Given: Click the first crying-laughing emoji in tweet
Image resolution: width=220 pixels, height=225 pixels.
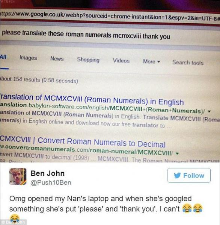Looking at the screenshot, I should pos(187,208).
